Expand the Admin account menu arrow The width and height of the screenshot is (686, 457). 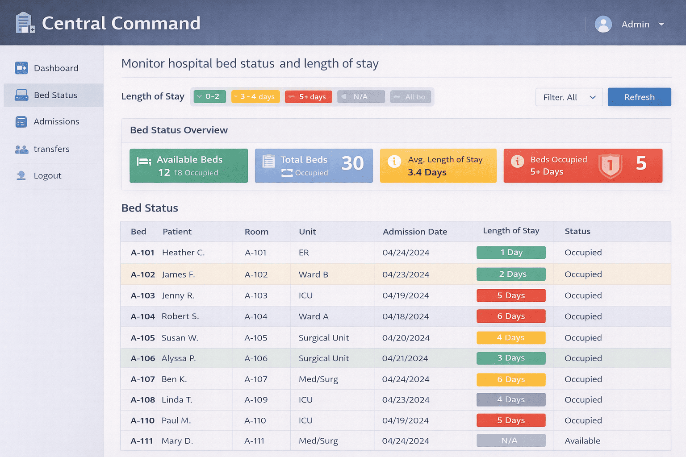(x=661, y=24)
